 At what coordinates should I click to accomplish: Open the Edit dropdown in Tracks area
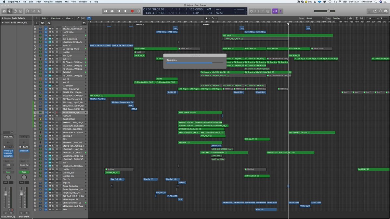(x=45, y=18)
